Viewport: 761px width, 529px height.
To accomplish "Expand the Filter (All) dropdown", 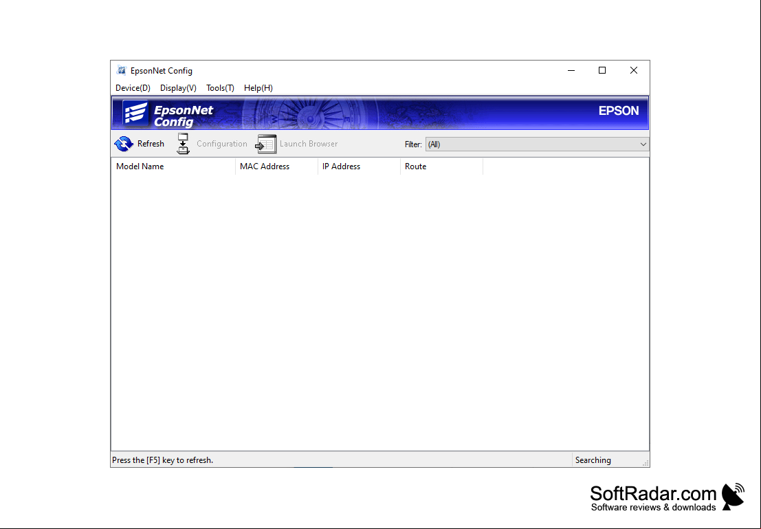I will [x=537, y=144].
